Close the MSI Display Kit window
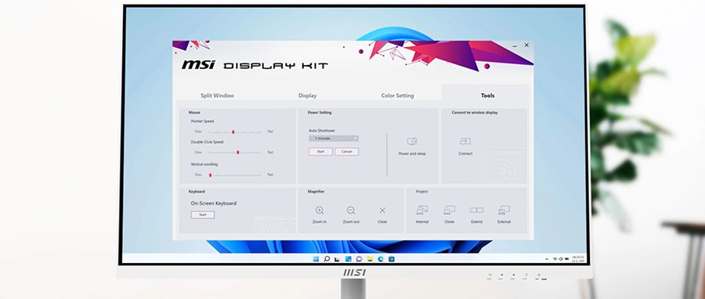This screenshot has width=705, height=299. coord(526,45)
